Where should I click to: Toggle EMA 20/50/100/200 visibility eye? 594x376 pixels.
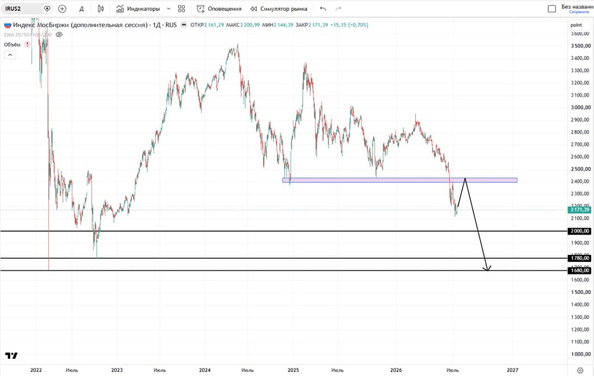(x=59, y=34)
